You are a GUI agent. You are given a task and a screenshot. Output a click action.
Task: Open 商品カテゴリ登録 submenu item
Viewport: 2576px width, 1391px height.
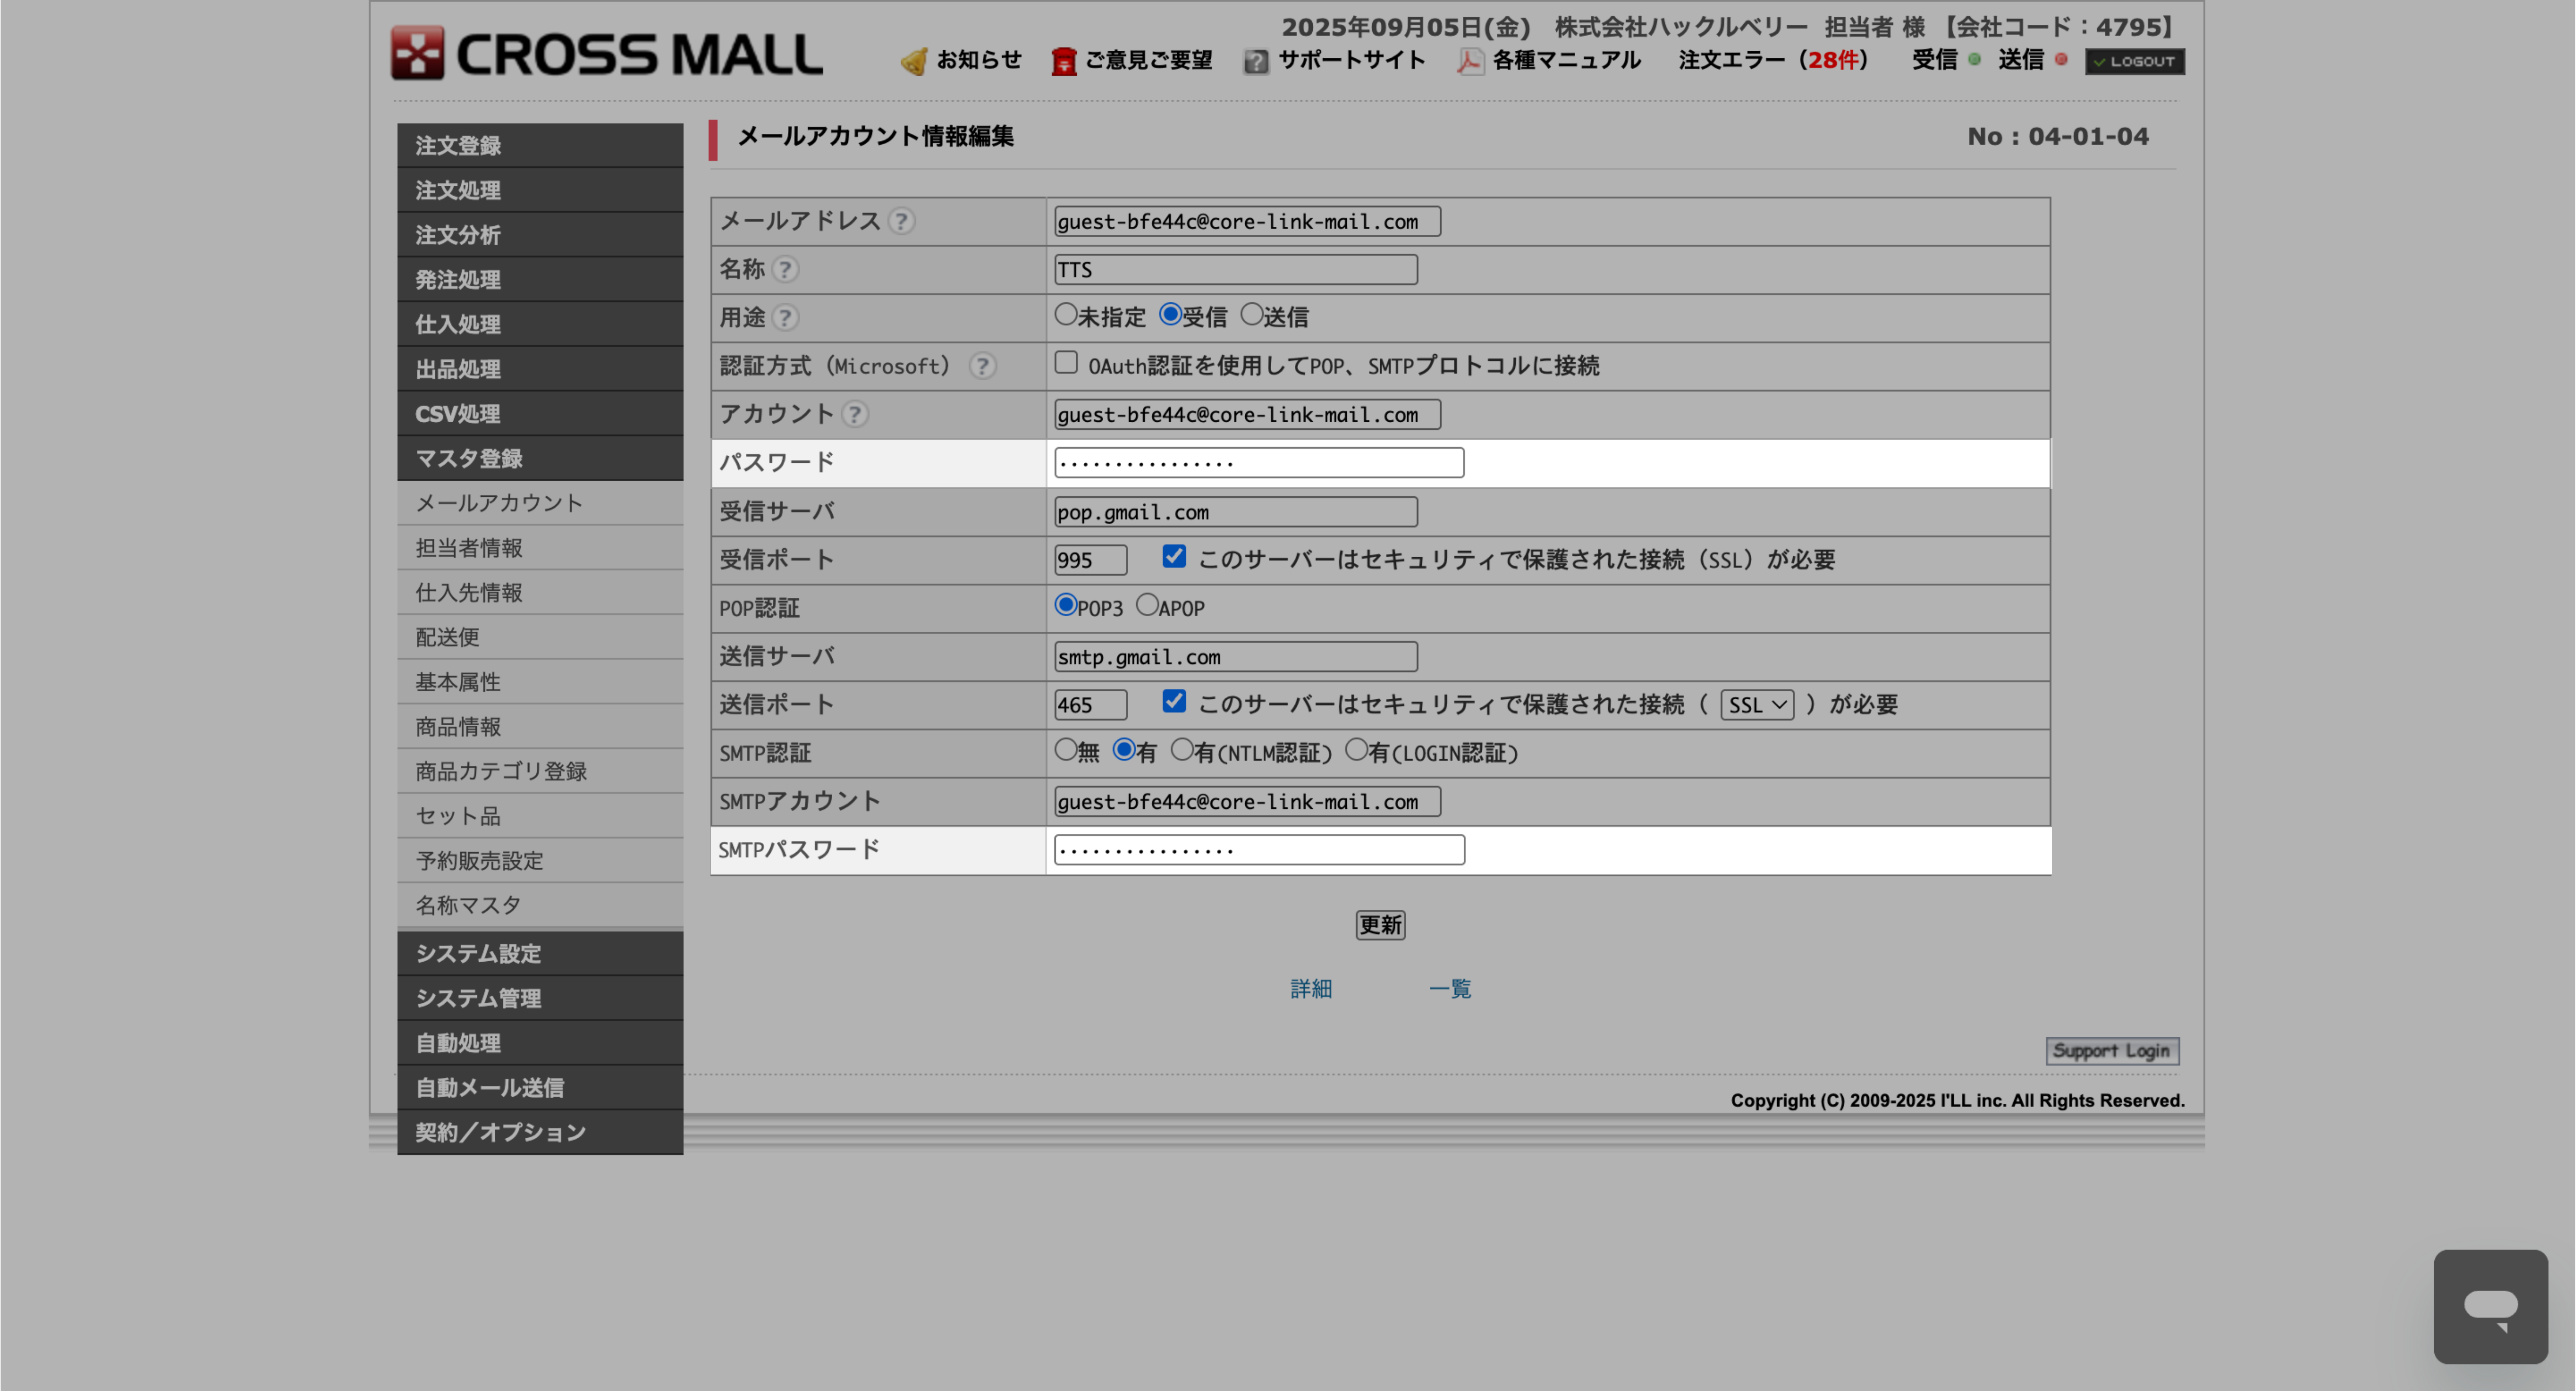point(540,771)
